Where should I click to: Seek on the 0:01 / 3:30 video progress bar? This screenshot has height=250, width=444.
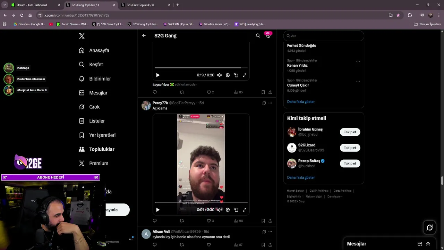(x=201, y=202)
